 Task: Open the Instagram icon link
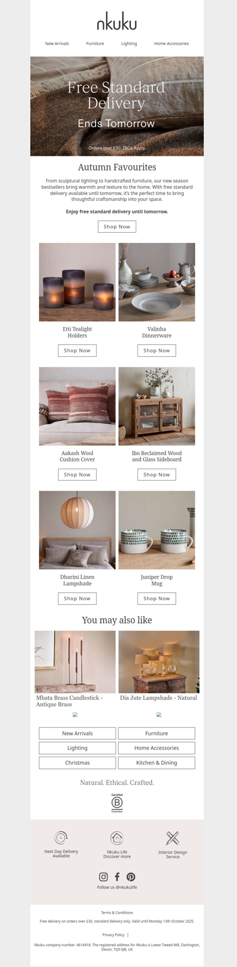[x=103, y=876]
